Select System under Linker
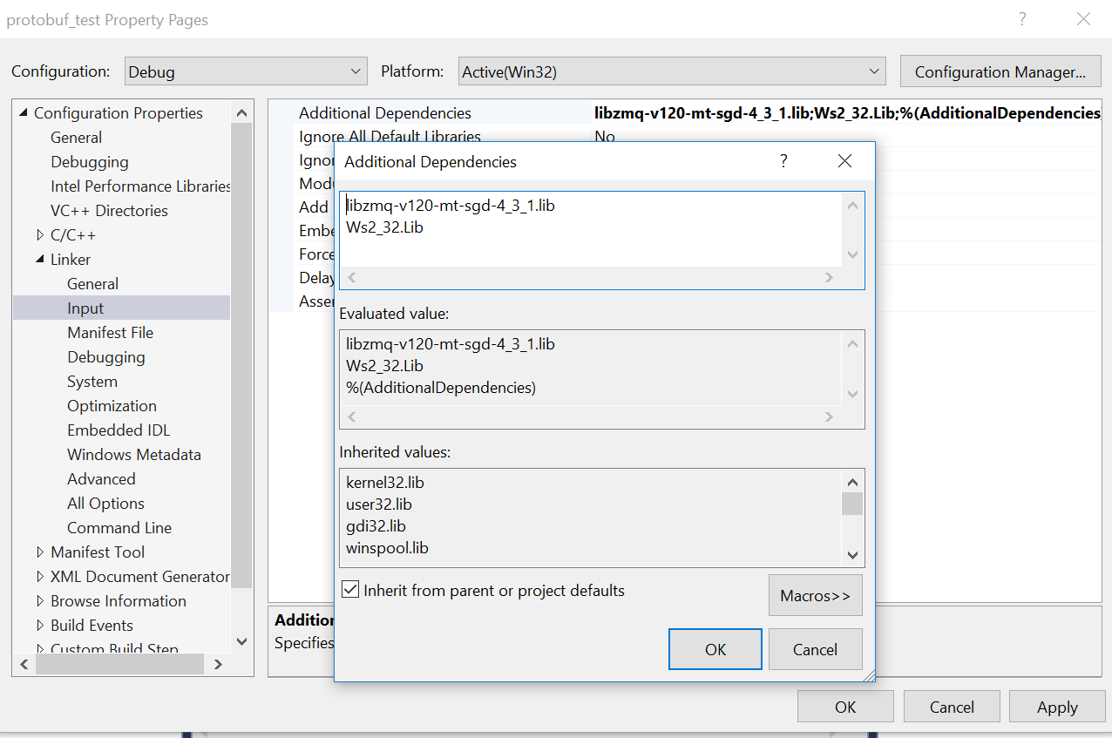The image size is (1112, 738). click(92, 382)
